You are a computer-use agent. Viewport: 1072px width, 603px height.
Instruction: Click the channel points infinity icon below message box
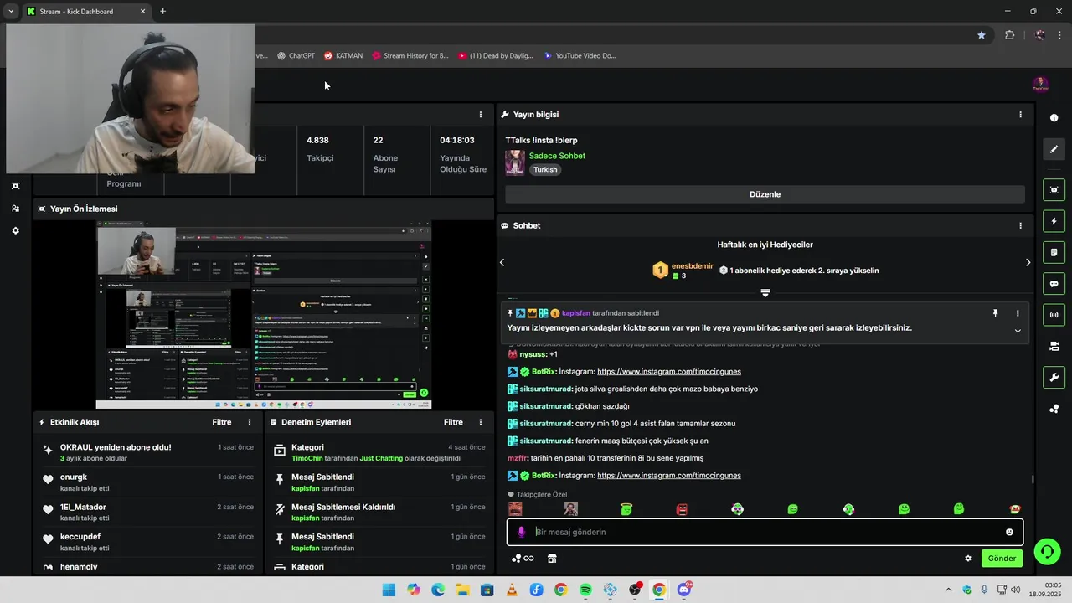pyautogui.click(x=523, y=559)
